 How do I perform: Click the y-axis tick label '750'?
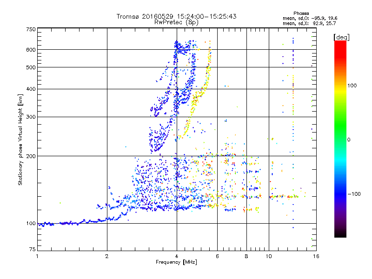[31, 29]
